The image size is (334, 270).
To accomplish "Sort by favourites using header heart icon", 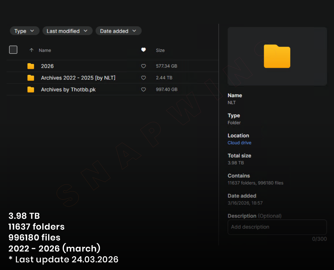I will click(x=143, y=50).
